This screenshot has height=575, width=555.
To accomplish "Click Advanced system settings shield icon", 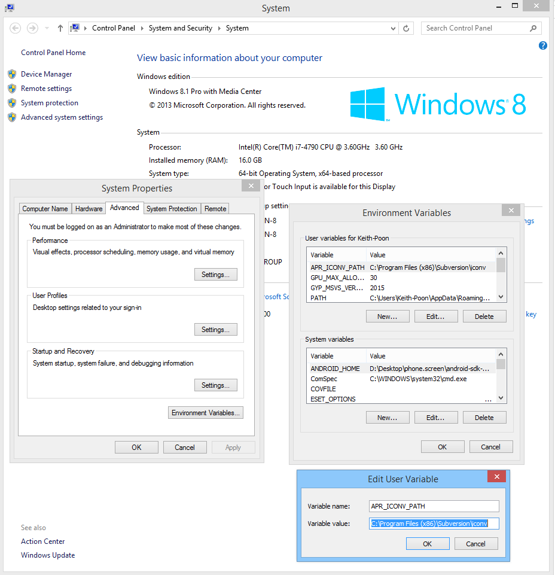I will pos(12,117).
